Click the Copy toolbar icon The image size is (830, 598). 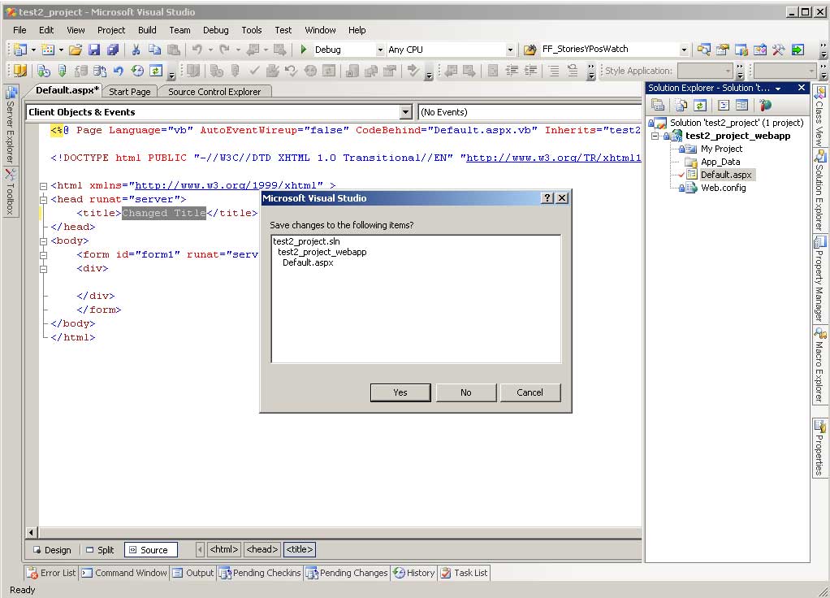(x=154, y=50)
